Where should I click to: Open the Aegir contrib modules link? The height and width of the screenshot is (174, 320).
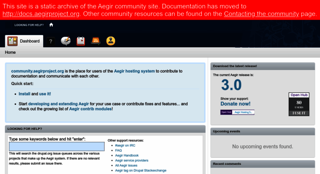click(x=90, y=109)
